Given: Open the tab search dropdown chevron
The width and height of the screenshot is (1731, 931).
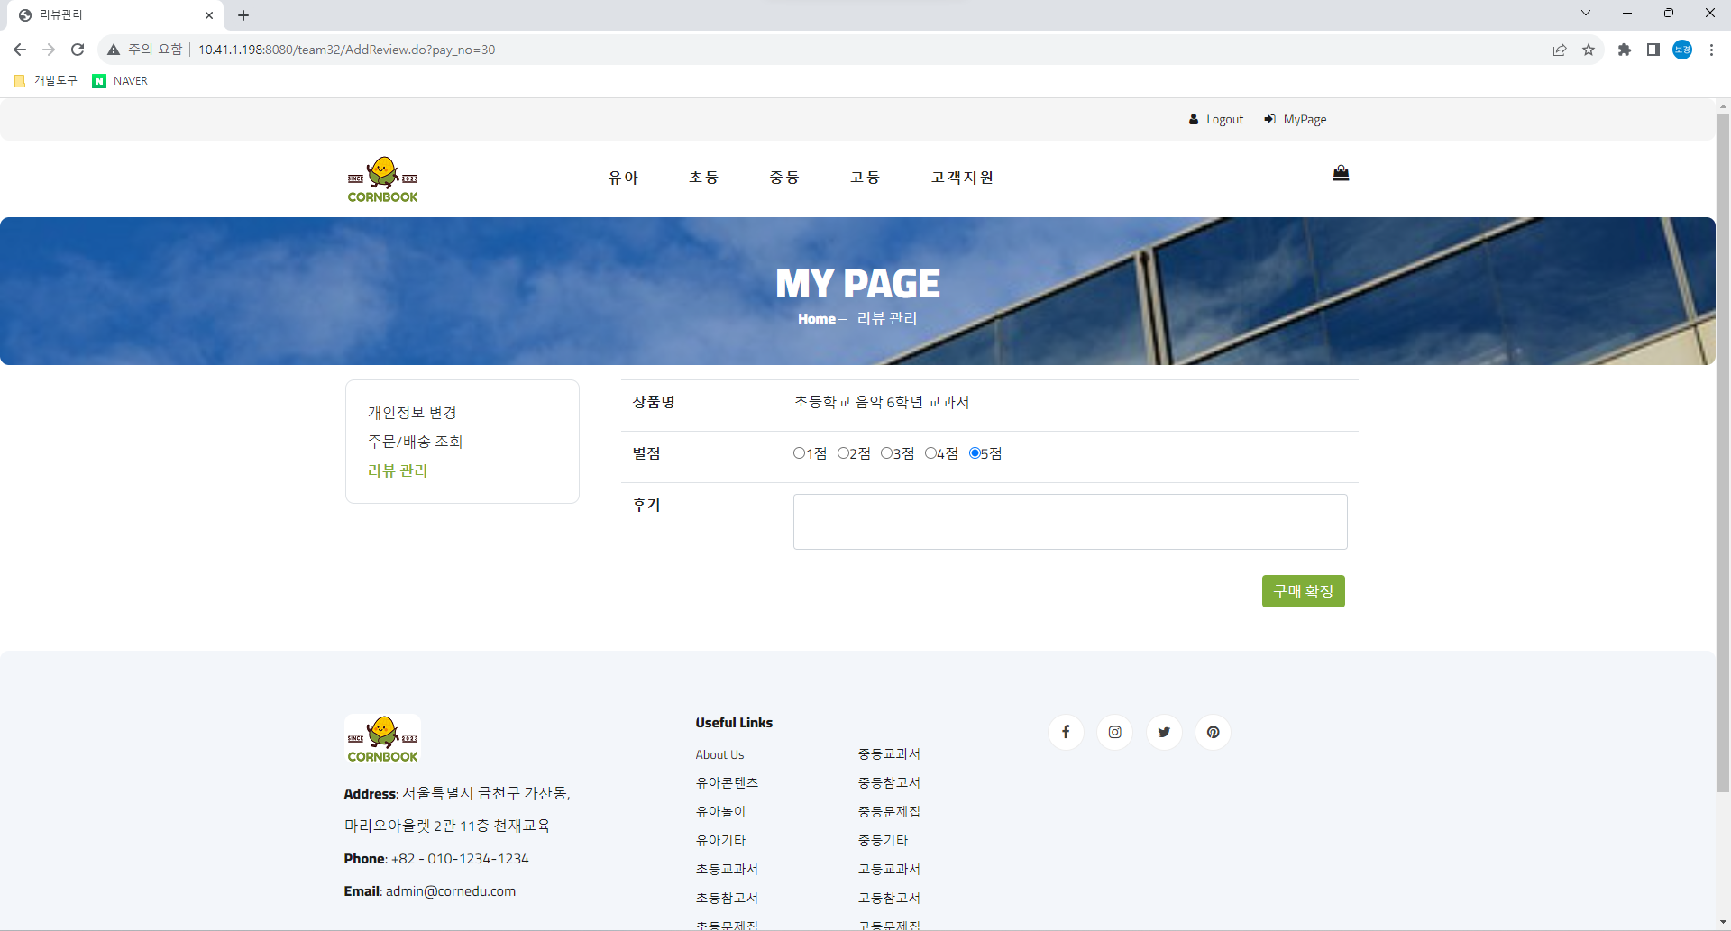Looking at the screenshot, I should point(1586,14).
